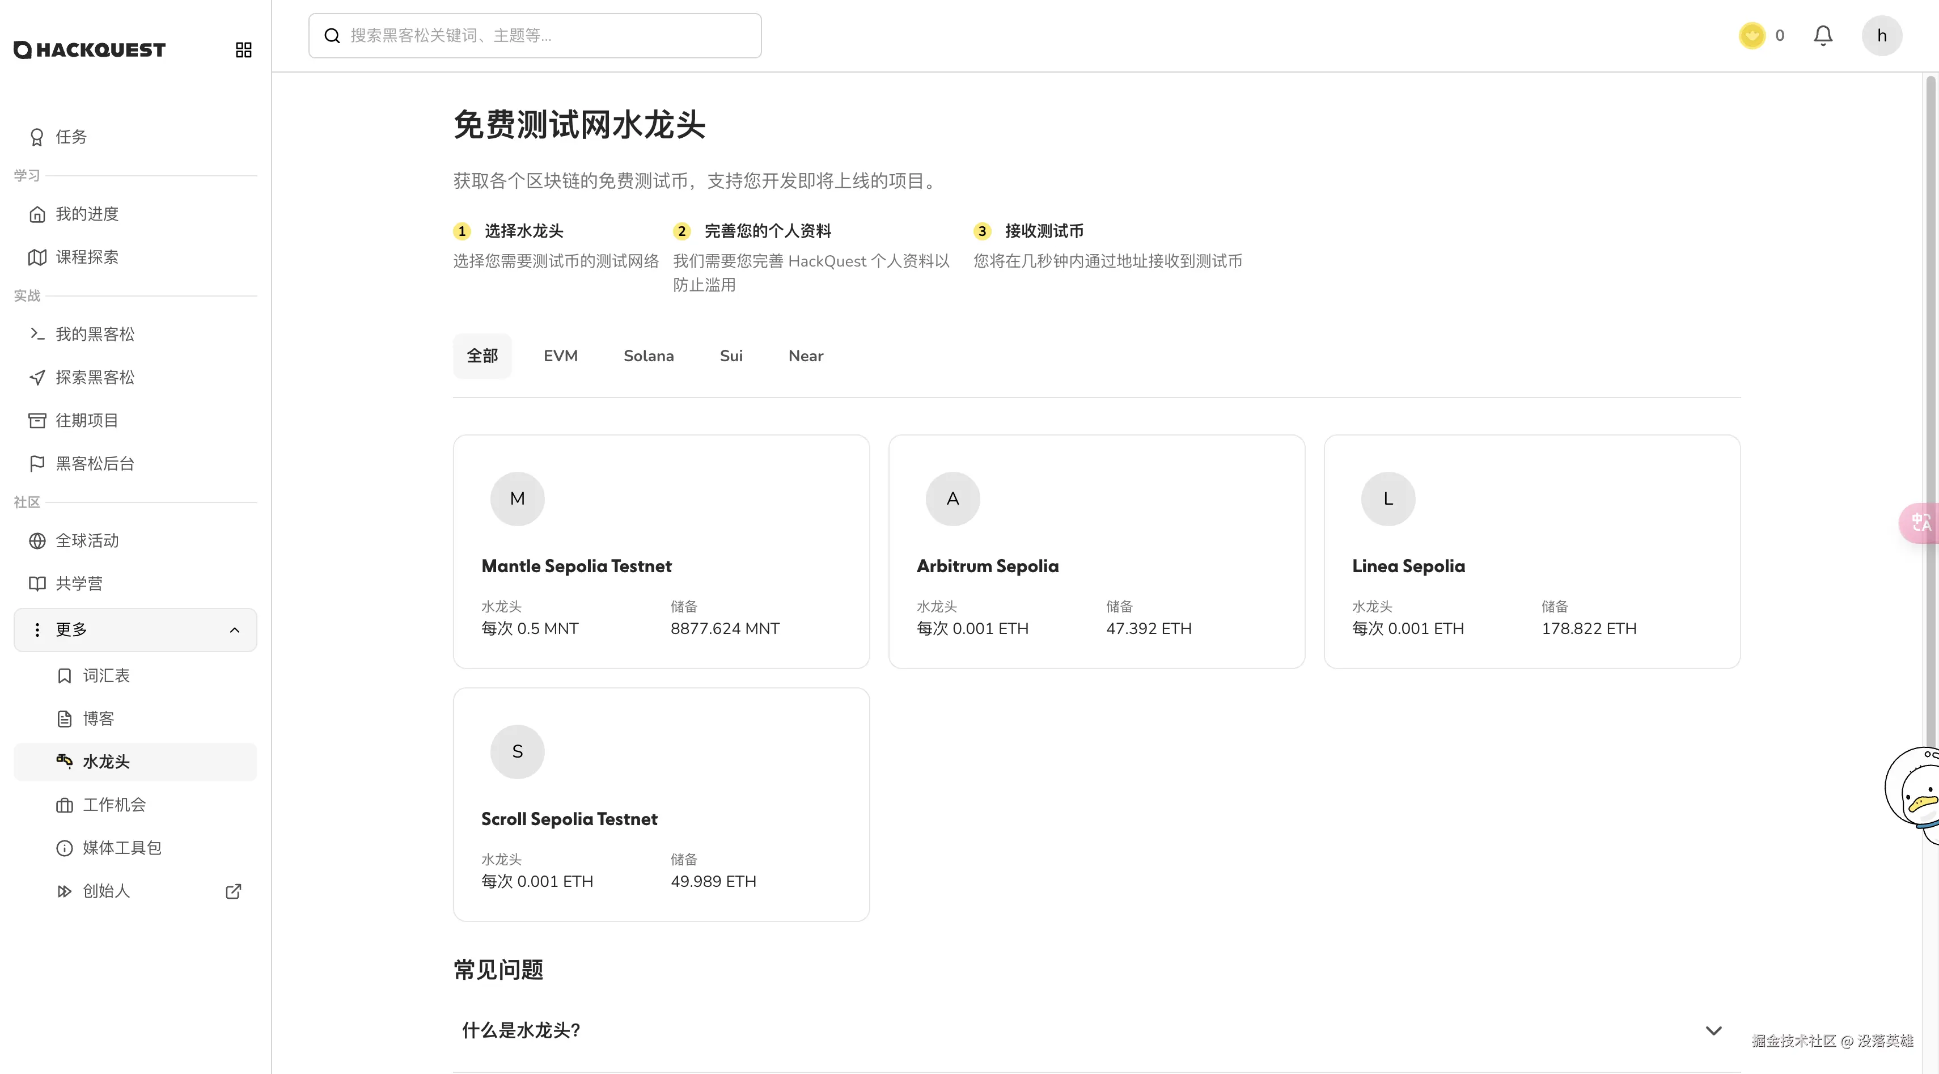
Task: Open the gold coin balance icon
Action: click(x=1751, y=35)
